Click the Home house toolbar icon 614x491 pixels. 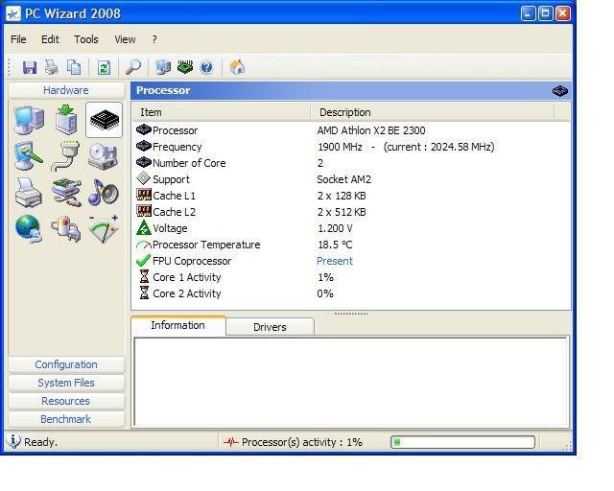pyautogui.click(x=237, y=67)
